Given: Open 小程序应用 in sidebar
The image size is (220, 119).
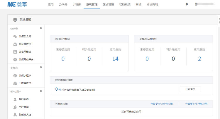Looking at the screenshot, I should pyautogui.click(x=25, y=83).
